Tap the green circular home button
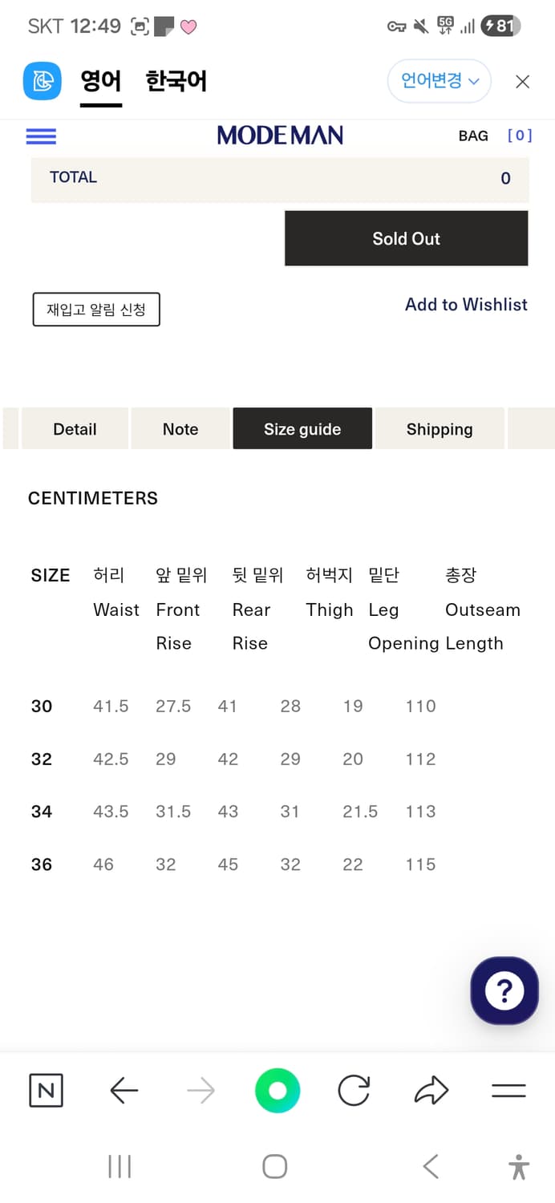This screenshot has width=555, height=1203. point(277,1090)
